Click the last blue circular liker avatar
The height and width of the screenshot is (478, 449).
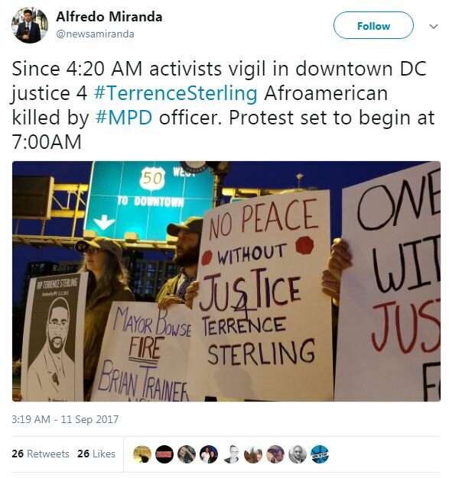320,454
